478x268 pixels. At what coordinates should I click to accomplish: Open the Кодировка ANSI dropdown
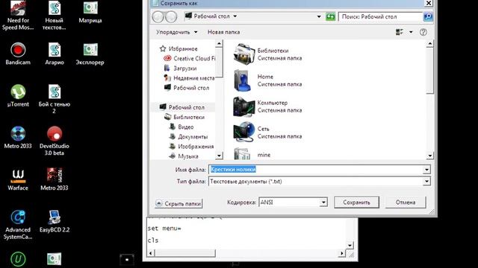pyautogui.click(x=323, y=202)
